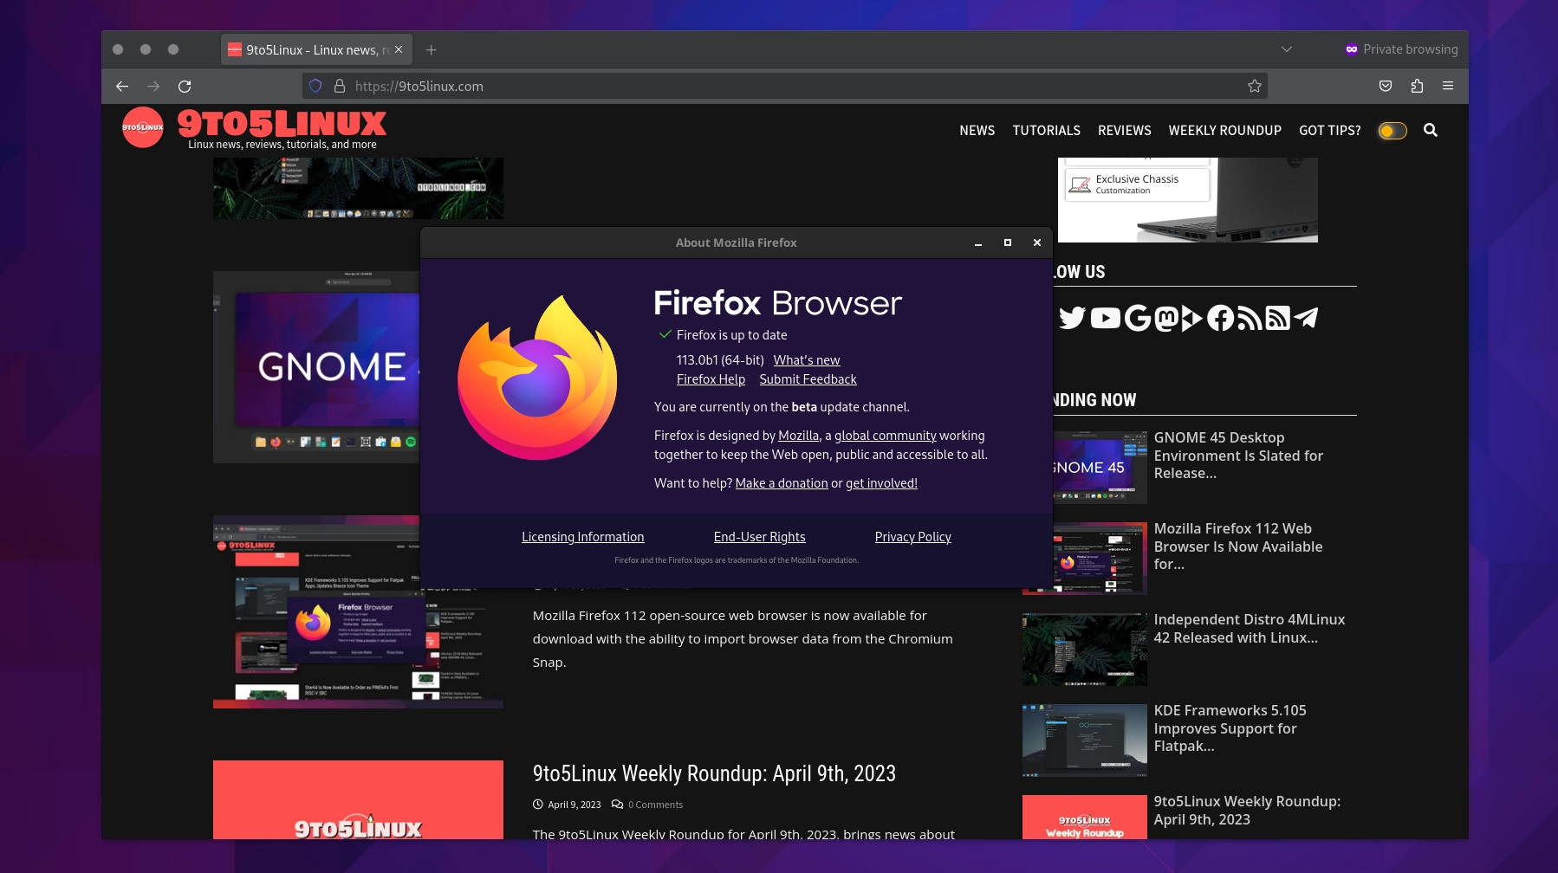Open the Firefox application hamburger menu
This screenshot has width=1558, height=873.
[1448, 86]
